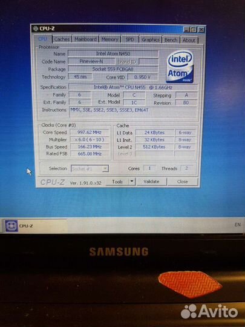
Task: Click the Threads count field
Action: (186, 168)
